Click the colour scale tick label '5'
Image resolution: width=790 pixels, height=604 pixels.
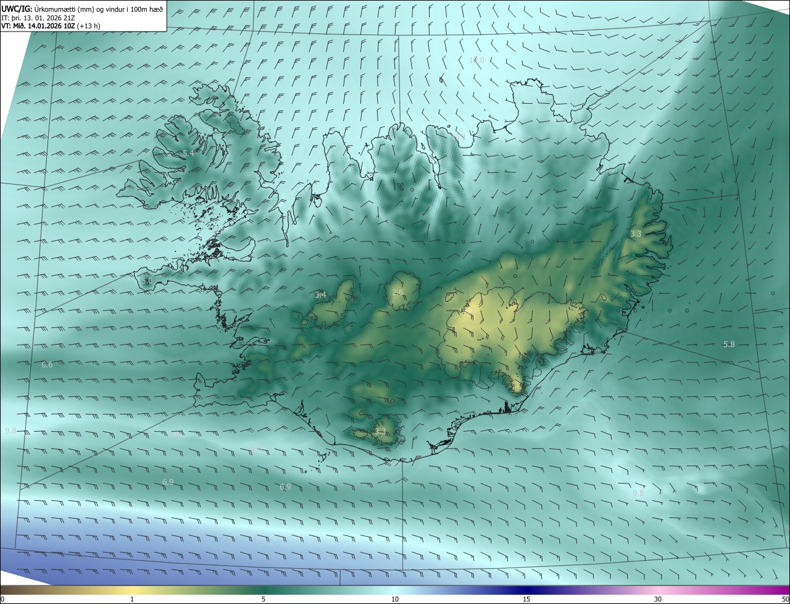point(264,599)
